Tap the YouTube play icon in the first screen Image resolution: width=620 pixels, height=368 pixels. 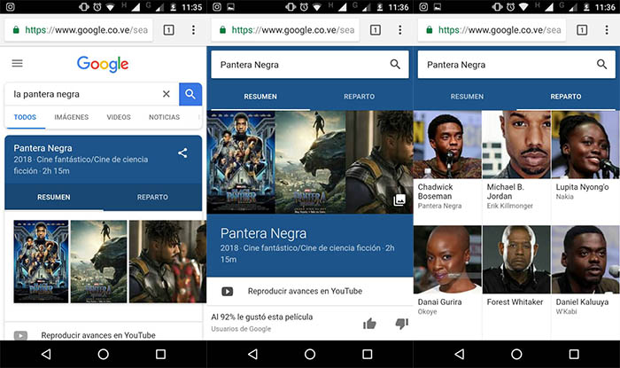click(20, 335)
